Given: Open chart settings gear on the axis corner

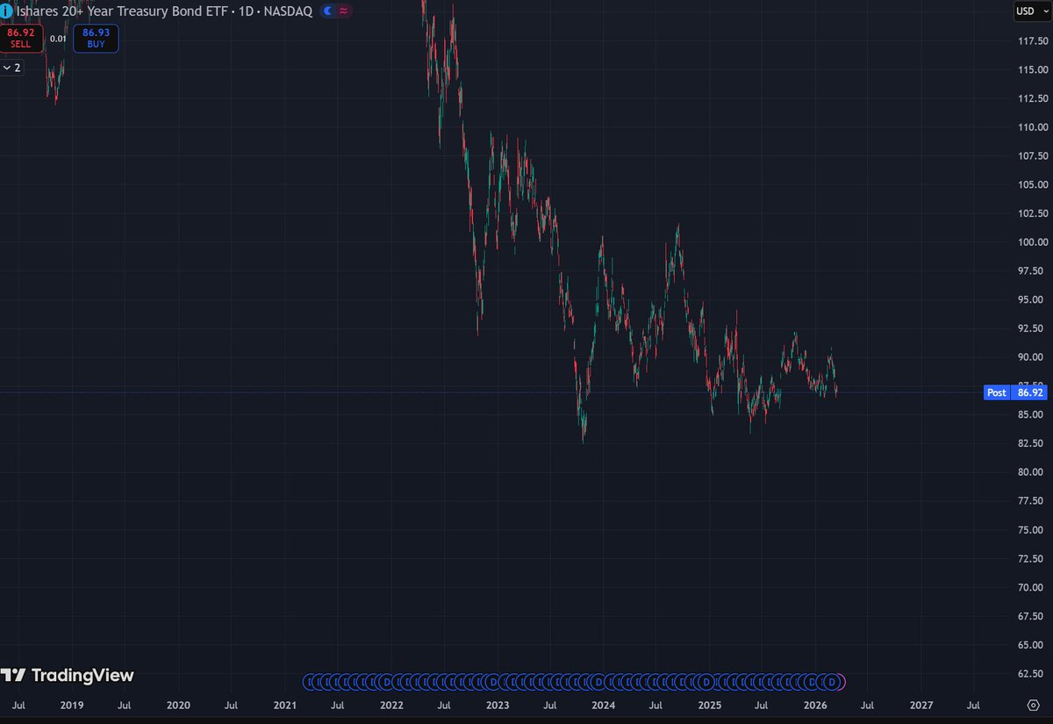Looking at the screenshot, I should pos(1033,705).
